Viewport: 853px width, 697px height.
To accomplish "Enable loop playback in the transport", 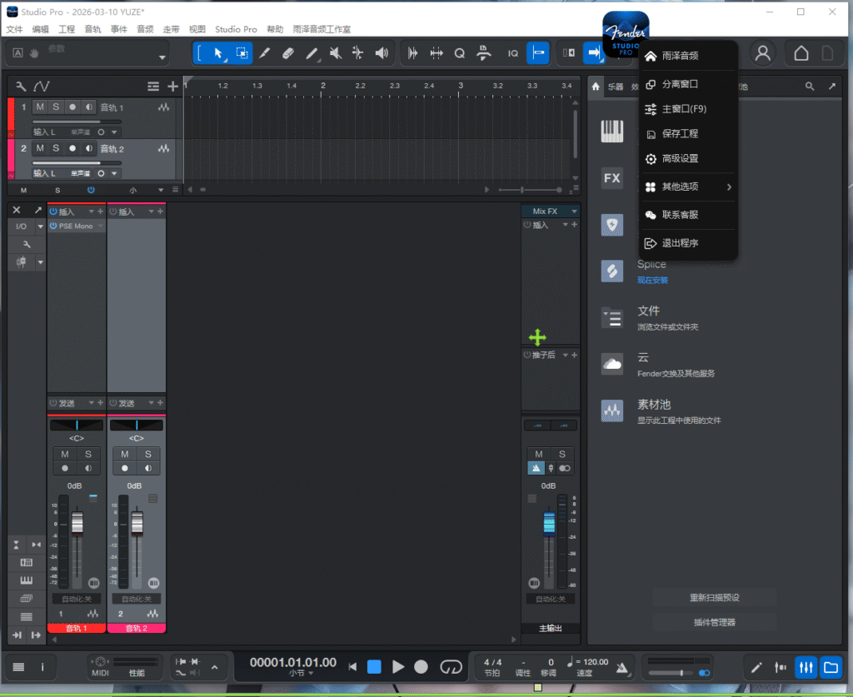I will click(x=451, y=666).
